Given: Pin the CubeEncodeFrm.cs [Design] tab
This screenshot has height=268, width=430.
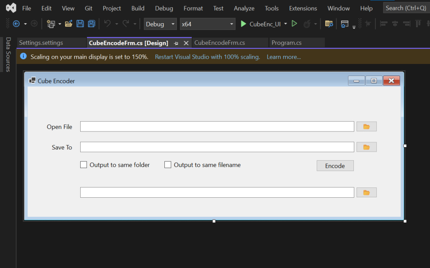Looking at the screenshot, I should tap(176, 43).
